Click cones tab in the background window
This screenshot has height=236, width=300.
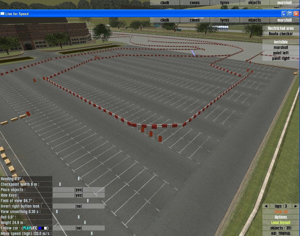pos(194,3)
